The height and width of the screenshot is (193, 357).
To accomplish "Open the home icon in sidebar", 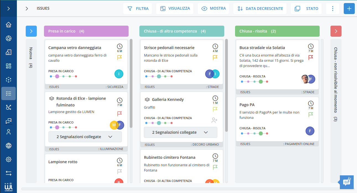I will tap(9, 25).
